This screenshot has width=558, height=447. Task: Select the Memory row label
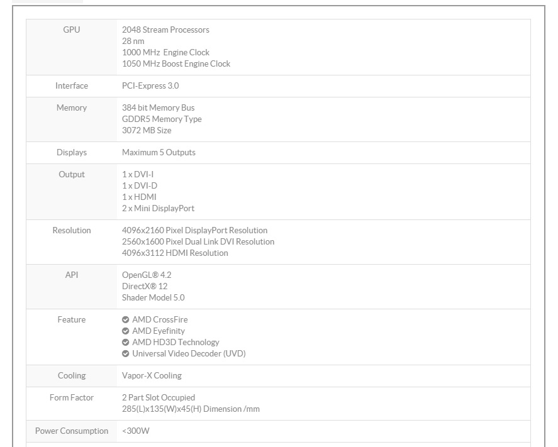72,108
